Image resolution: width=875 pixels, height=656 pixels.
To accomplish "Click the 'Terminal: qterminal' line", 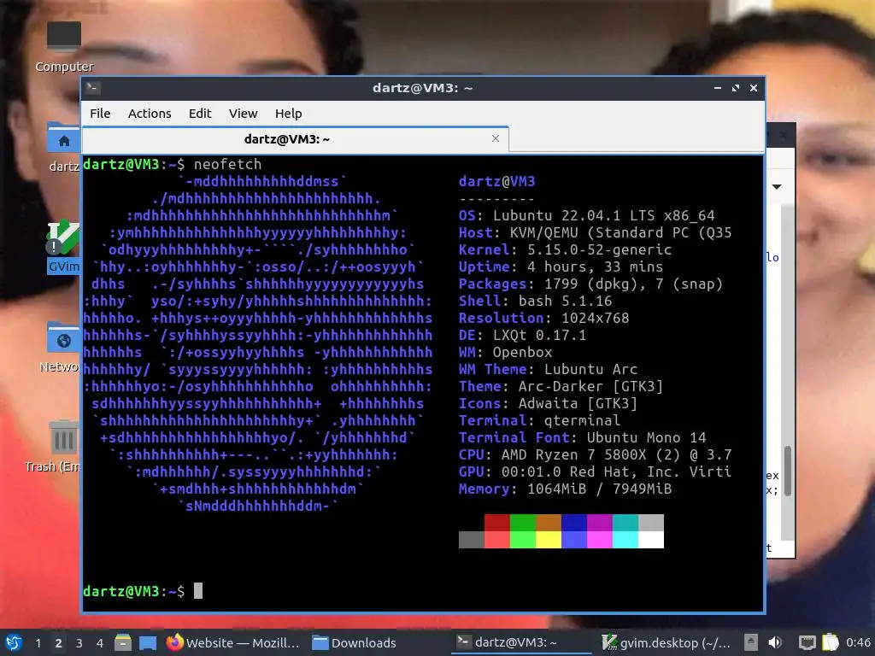I will click(x=540, y=420).
